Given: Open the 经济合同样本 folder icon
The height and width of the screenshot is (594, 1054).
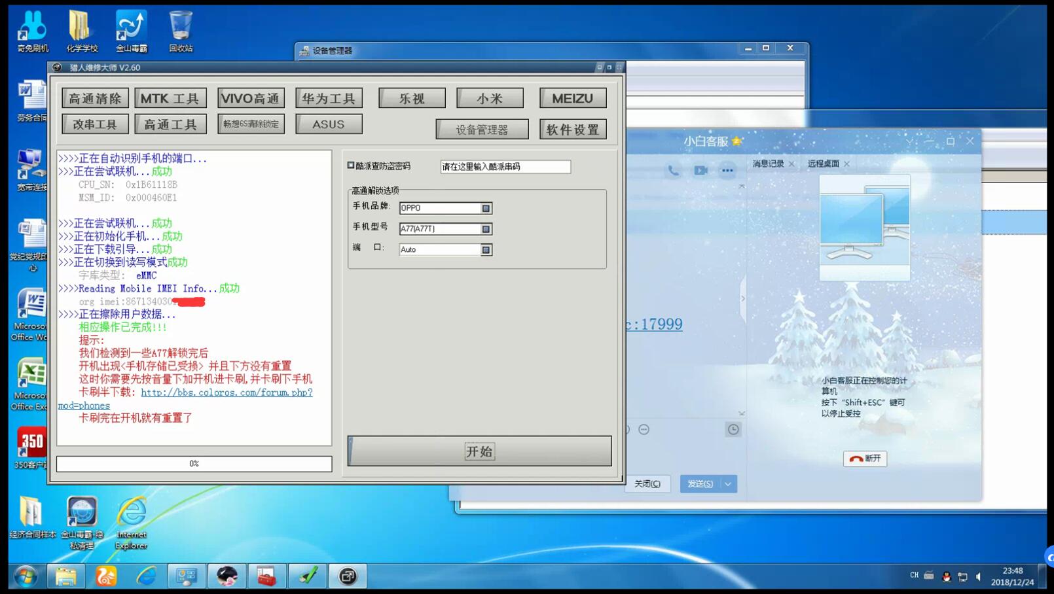Looking at the screenshot, I should (32, 518).
